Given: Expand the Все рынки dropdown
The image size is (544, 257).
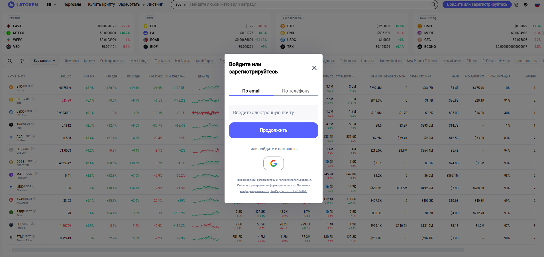Looking at the screenshot, I should click(x=44, y=61).
